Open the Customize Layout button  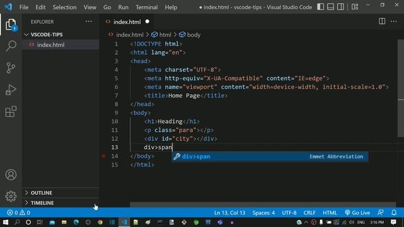(355, 7)
